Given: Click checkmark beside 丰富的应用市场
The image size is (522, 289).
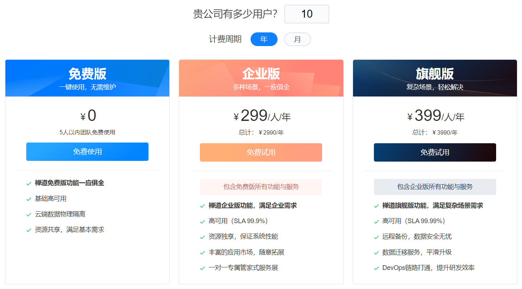Looking at the screenshot, I should click(202, 253).
